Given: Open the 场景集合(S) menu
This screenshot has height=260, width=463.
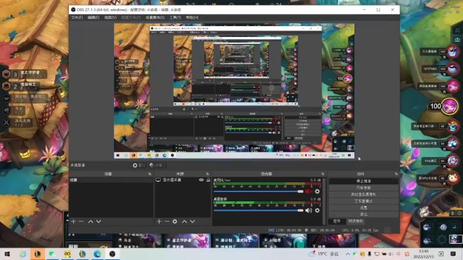Looking at the screenshot, I should point(155,18).
